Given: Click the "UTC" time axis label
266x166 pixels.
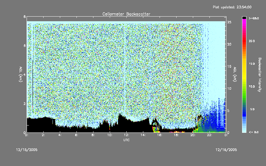Looking at the screenshot, I should (126, 140).
